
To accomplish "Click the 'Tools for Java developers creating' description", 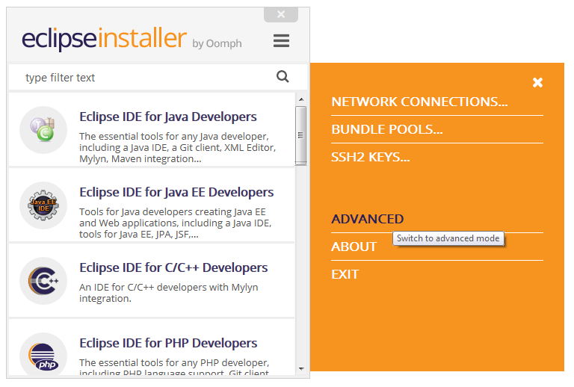I will (x=176, y=223).
